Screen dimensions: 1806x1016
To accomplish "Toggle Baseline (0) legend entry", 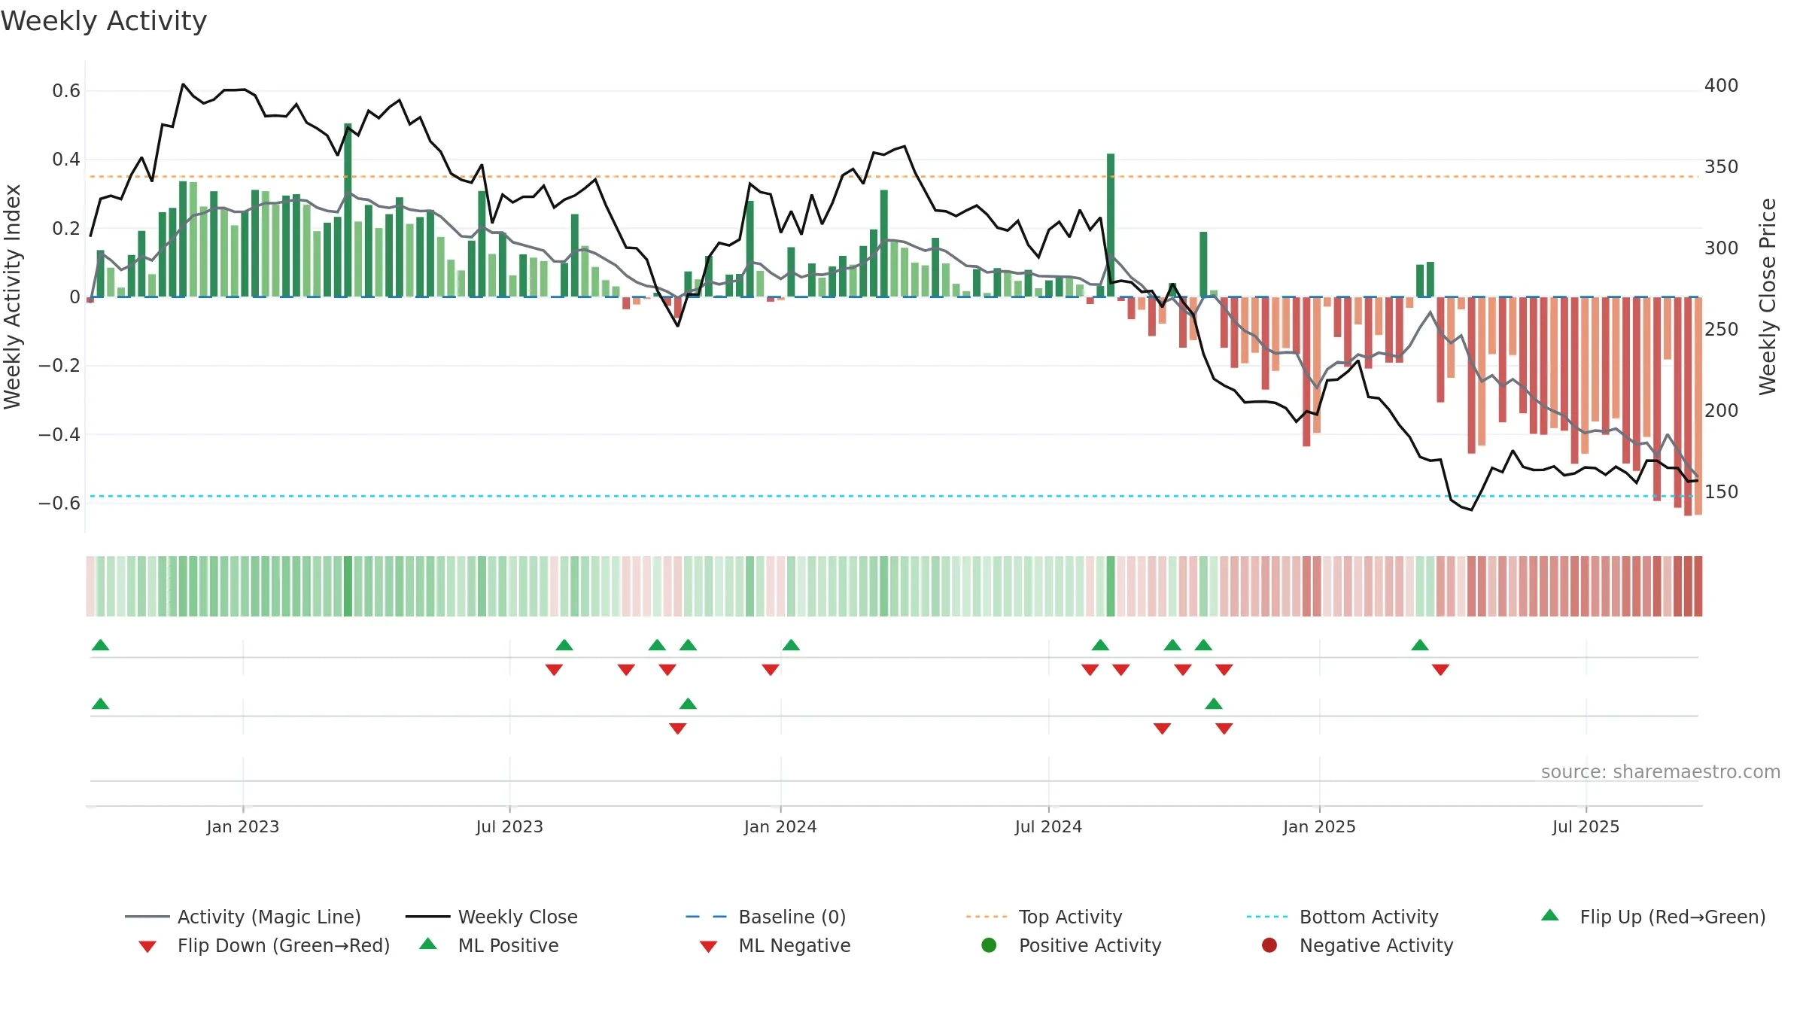I will (766, 917).
